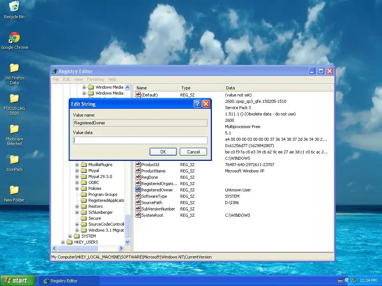Click the data 'Microsoft Windows XP'

point(245,171)
